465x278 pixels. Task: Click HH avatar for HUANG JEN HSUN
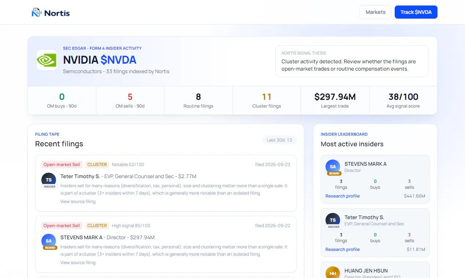point(333,273)
